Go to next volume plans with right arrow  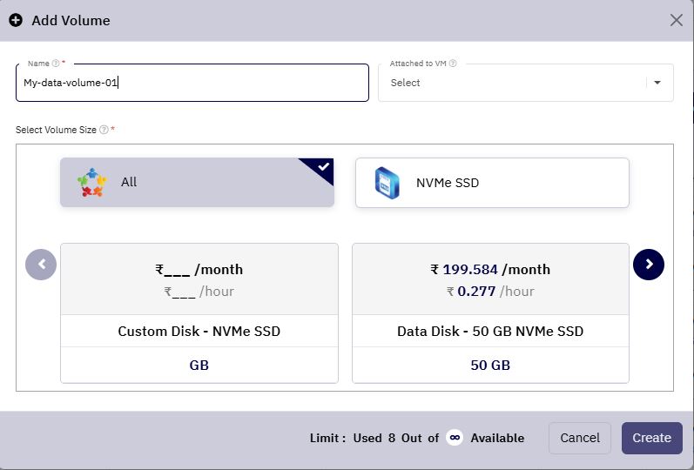[649, 265]
